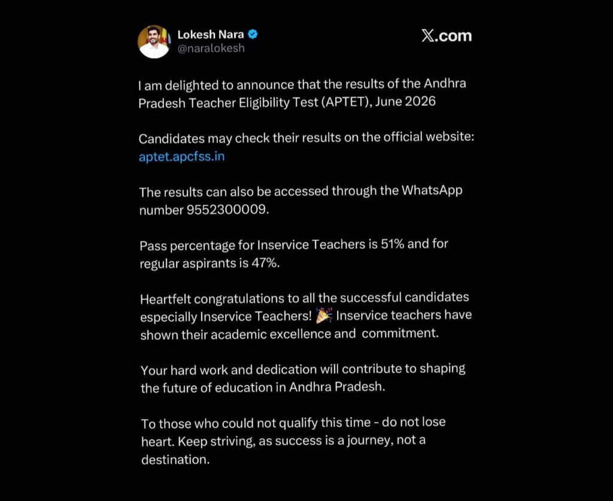
Task: Click the party popper emoji
Action: pyautogui.click(x=324, y=315)
